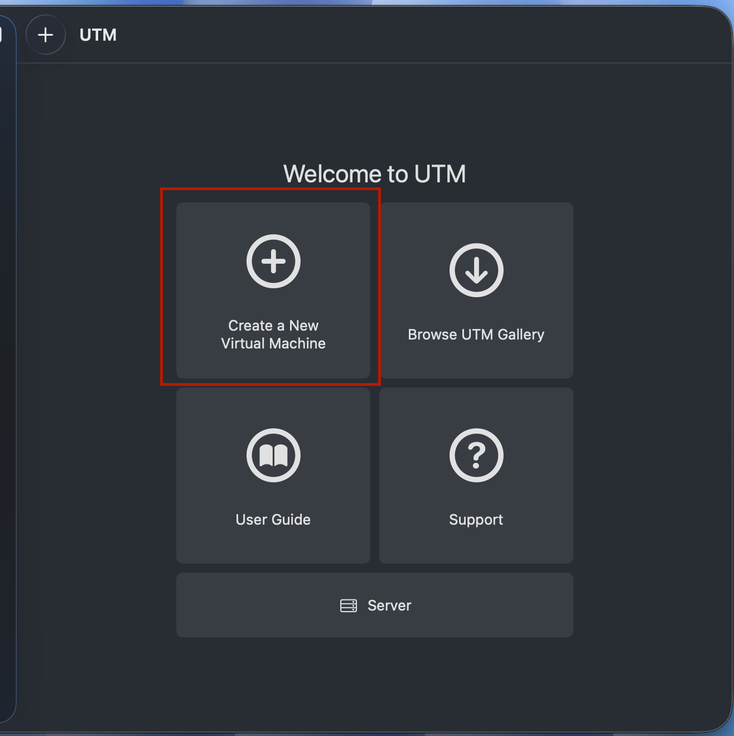Open Create a New Virtual Machine card

[273, 290]
